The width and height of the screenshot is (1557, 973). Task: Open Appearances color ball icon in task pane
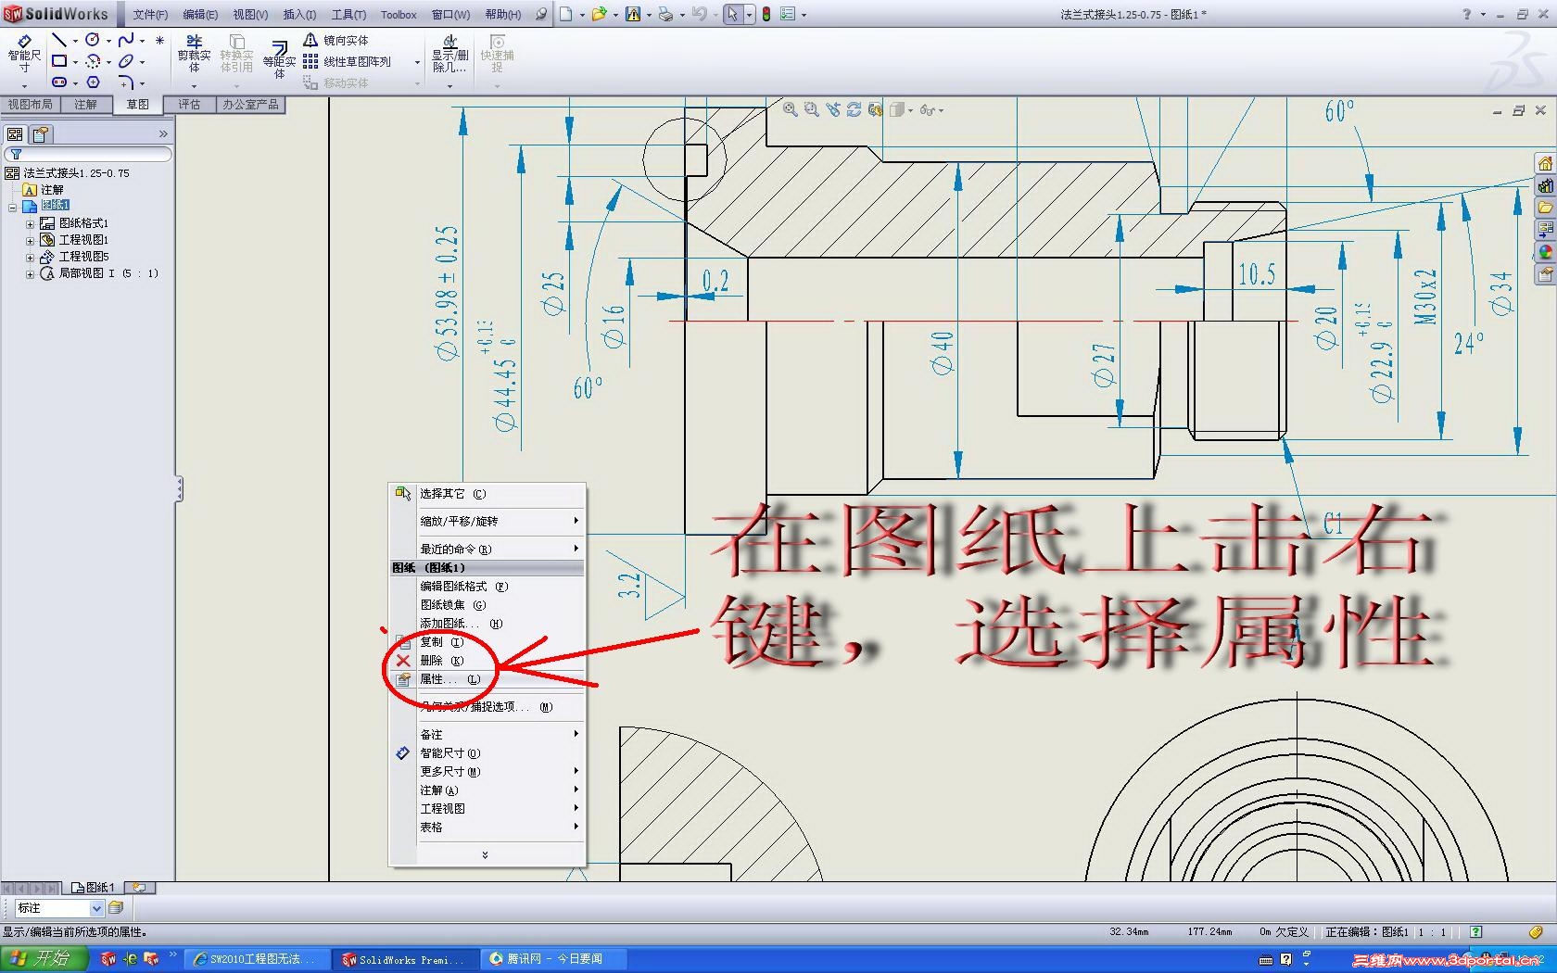(x=1545, y=252)
